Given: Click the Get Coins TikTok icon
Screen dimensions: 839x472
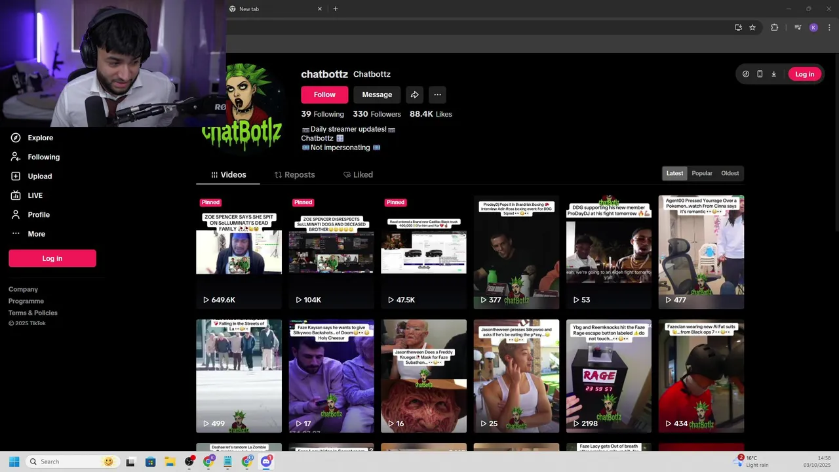Looking at the screenshot, I should point(746,74).
